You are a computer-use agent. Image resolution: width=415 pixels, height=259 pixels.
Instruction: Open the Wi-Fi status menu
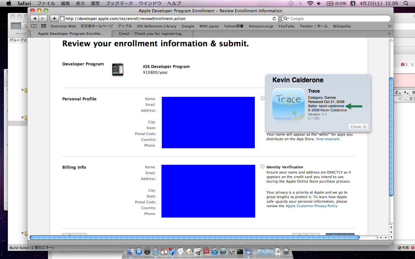point(310,4)
